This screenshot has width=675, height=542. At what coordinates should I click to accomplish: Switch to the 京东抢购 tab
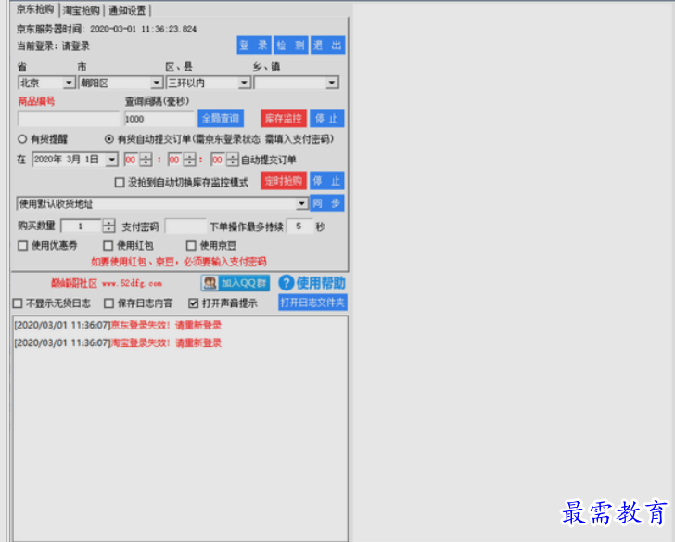tap(35, 9)
